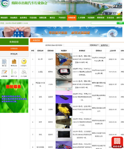Image resolution: width=124 pixels, height=149 pixels.
Task: Select the orange 失物招领 content tab
Action: click(36, 40)
